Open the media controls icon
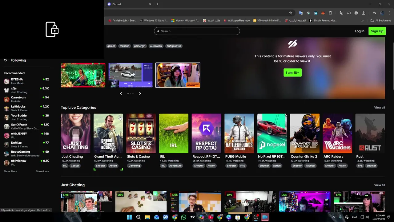This screenshot has width=394, height=222. [x=375, y=13]
